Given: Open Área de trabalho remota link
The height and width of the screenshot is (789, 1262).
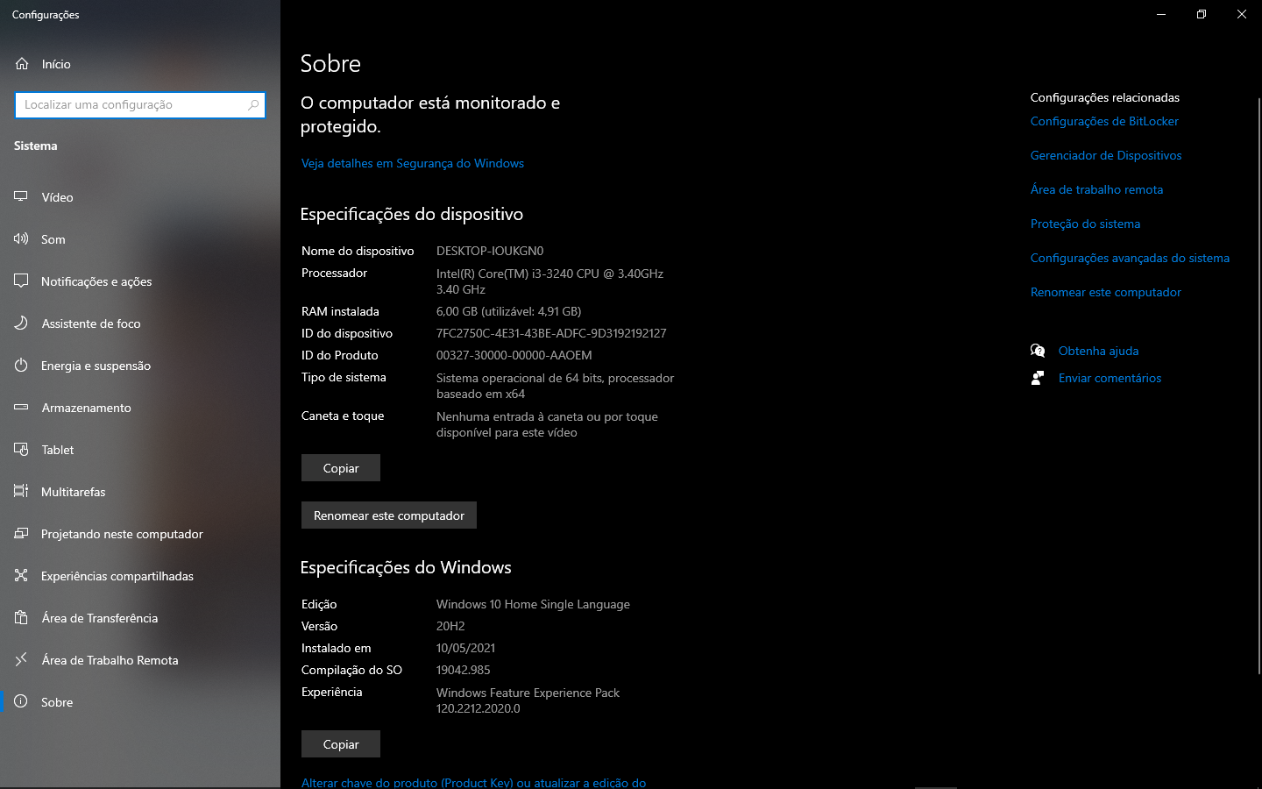Looking at the screenshot, I should pyautogui.click(x=1096, y=189).
